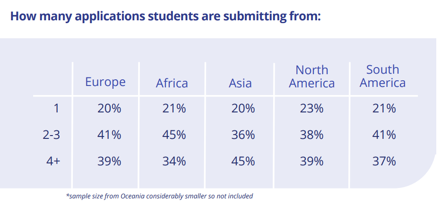Select North America's 23% cell
The width and height of the screenshot is (441, 205).
point(311,108)
